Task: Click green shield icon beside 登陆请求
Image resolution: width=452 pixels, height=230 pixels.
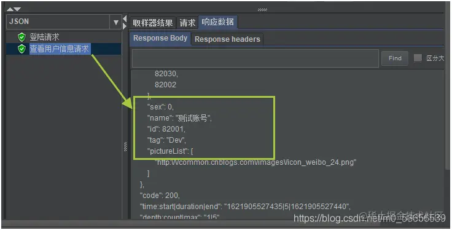Action: coord(21,38)
